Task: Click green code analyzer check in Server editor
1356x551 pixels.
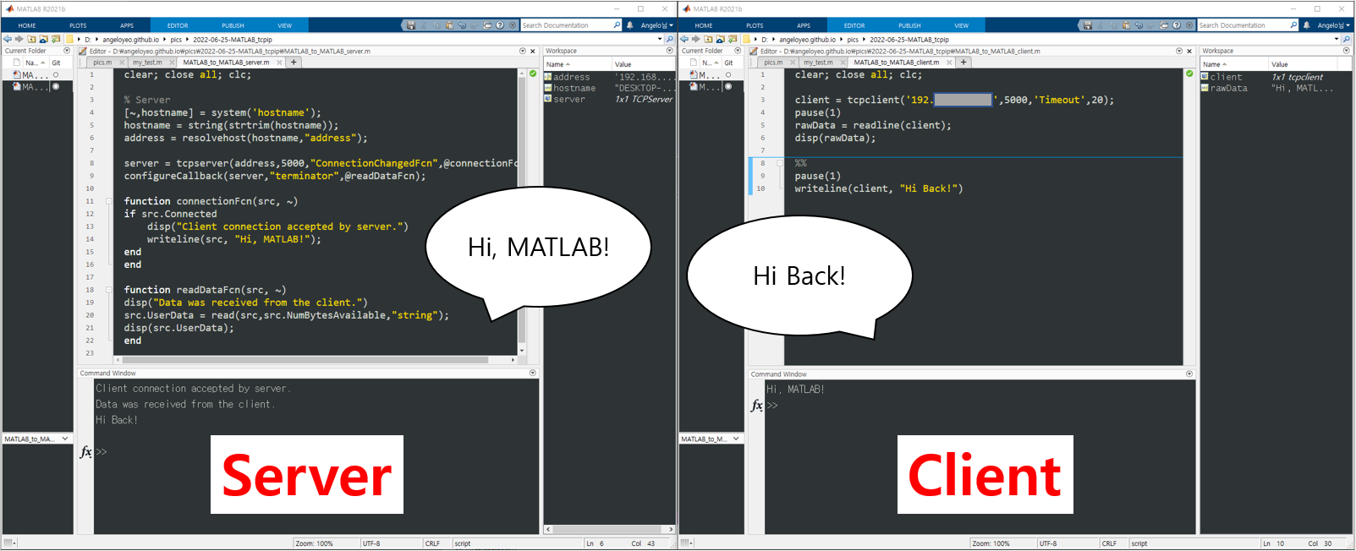Action: (533, 74)
